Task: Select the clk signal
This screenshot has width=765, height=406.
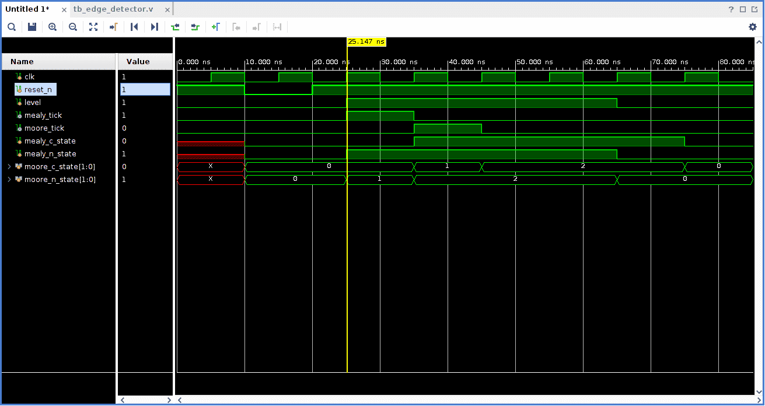Action: click(29, 77)
